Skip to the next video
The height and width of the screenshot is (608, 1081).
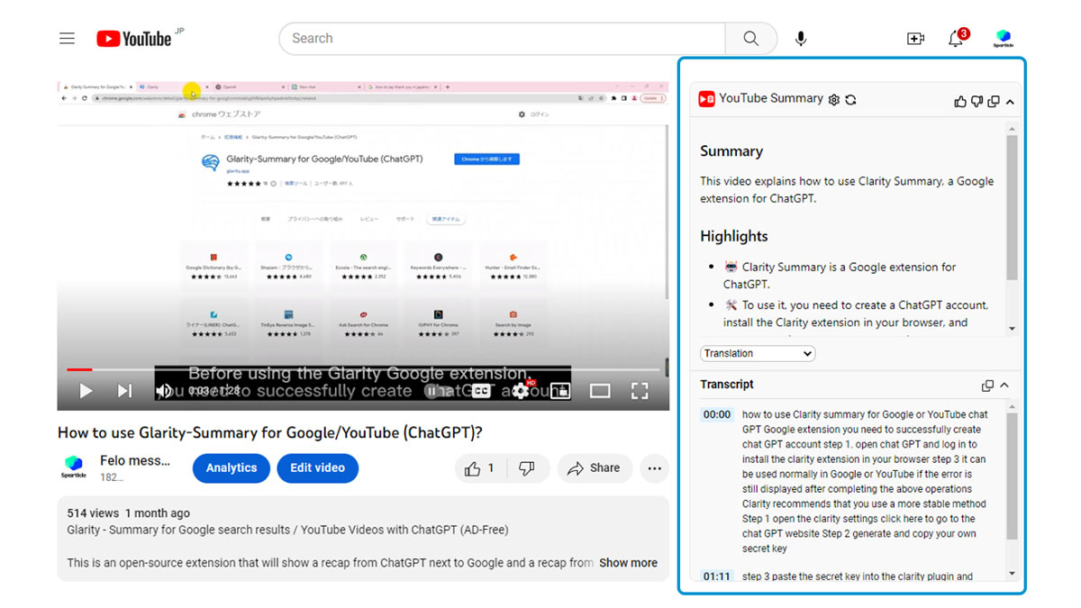(x=125, y=391)
